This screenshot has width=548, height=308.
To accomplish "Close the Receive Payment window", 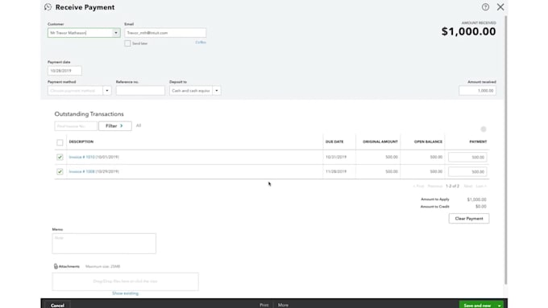I will [500, 7].
